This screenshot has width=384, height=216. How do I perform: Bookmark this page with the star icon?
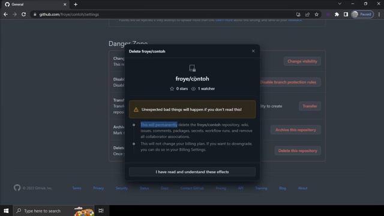click(317, 14)
